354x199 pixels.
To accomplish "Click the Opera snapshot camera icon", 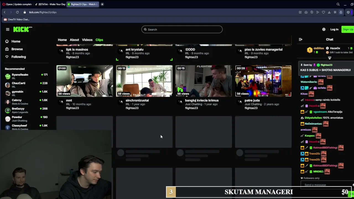I will point(306,12).
